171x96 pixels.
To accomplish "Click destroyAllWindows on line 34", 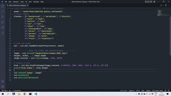I will (x=27, y=78).
